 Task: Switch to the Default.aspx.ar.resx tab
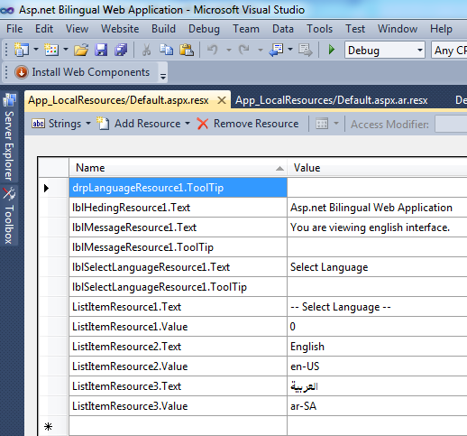[332, 100]
